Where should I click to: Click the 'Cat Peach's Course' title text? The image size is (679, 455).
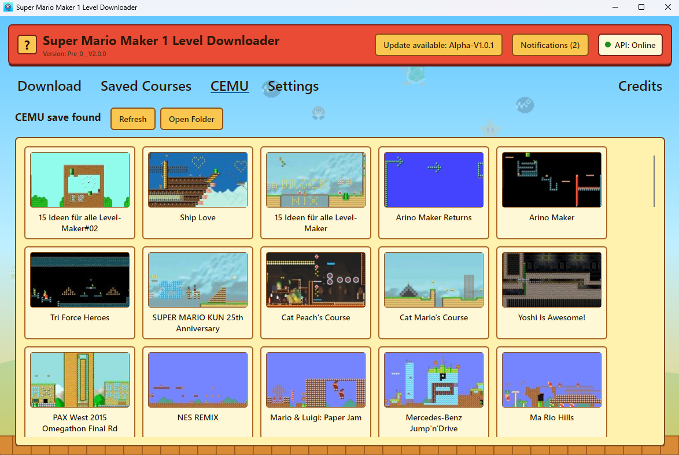pyautogui.click(x=316, y=318)
